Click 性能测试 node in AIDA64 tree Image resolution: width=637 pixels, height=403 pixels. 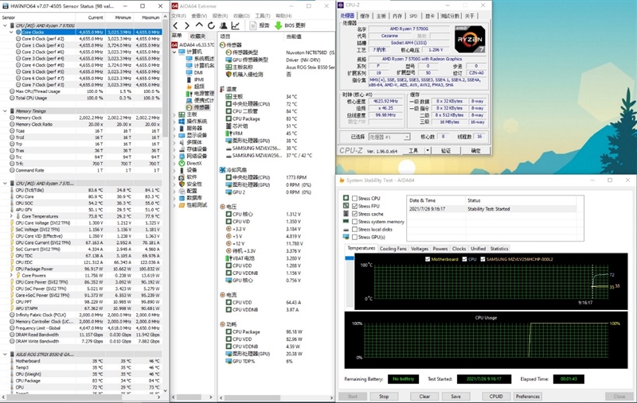pos(193,205)
